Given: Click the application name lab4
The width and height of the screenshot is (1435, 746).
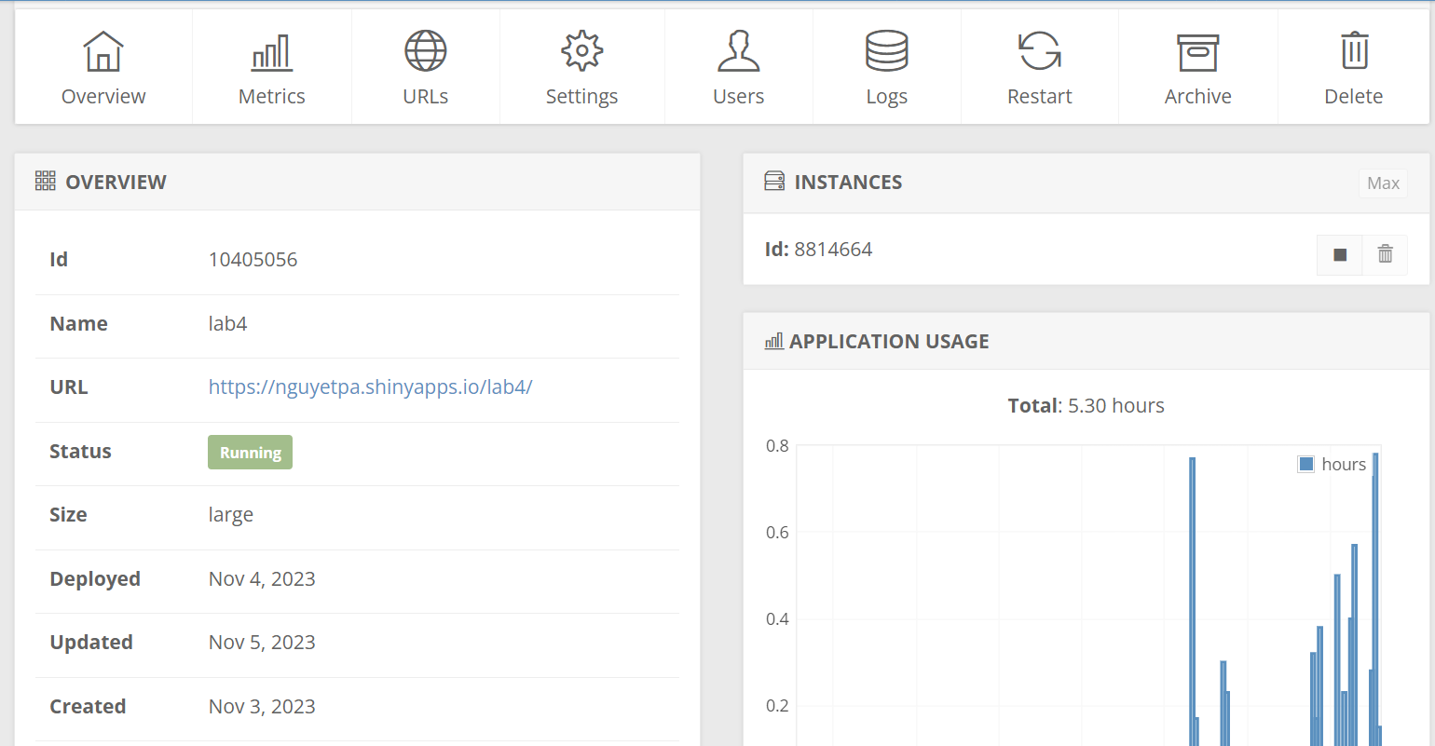Looking at the screenshot, I should coord(228,324).
